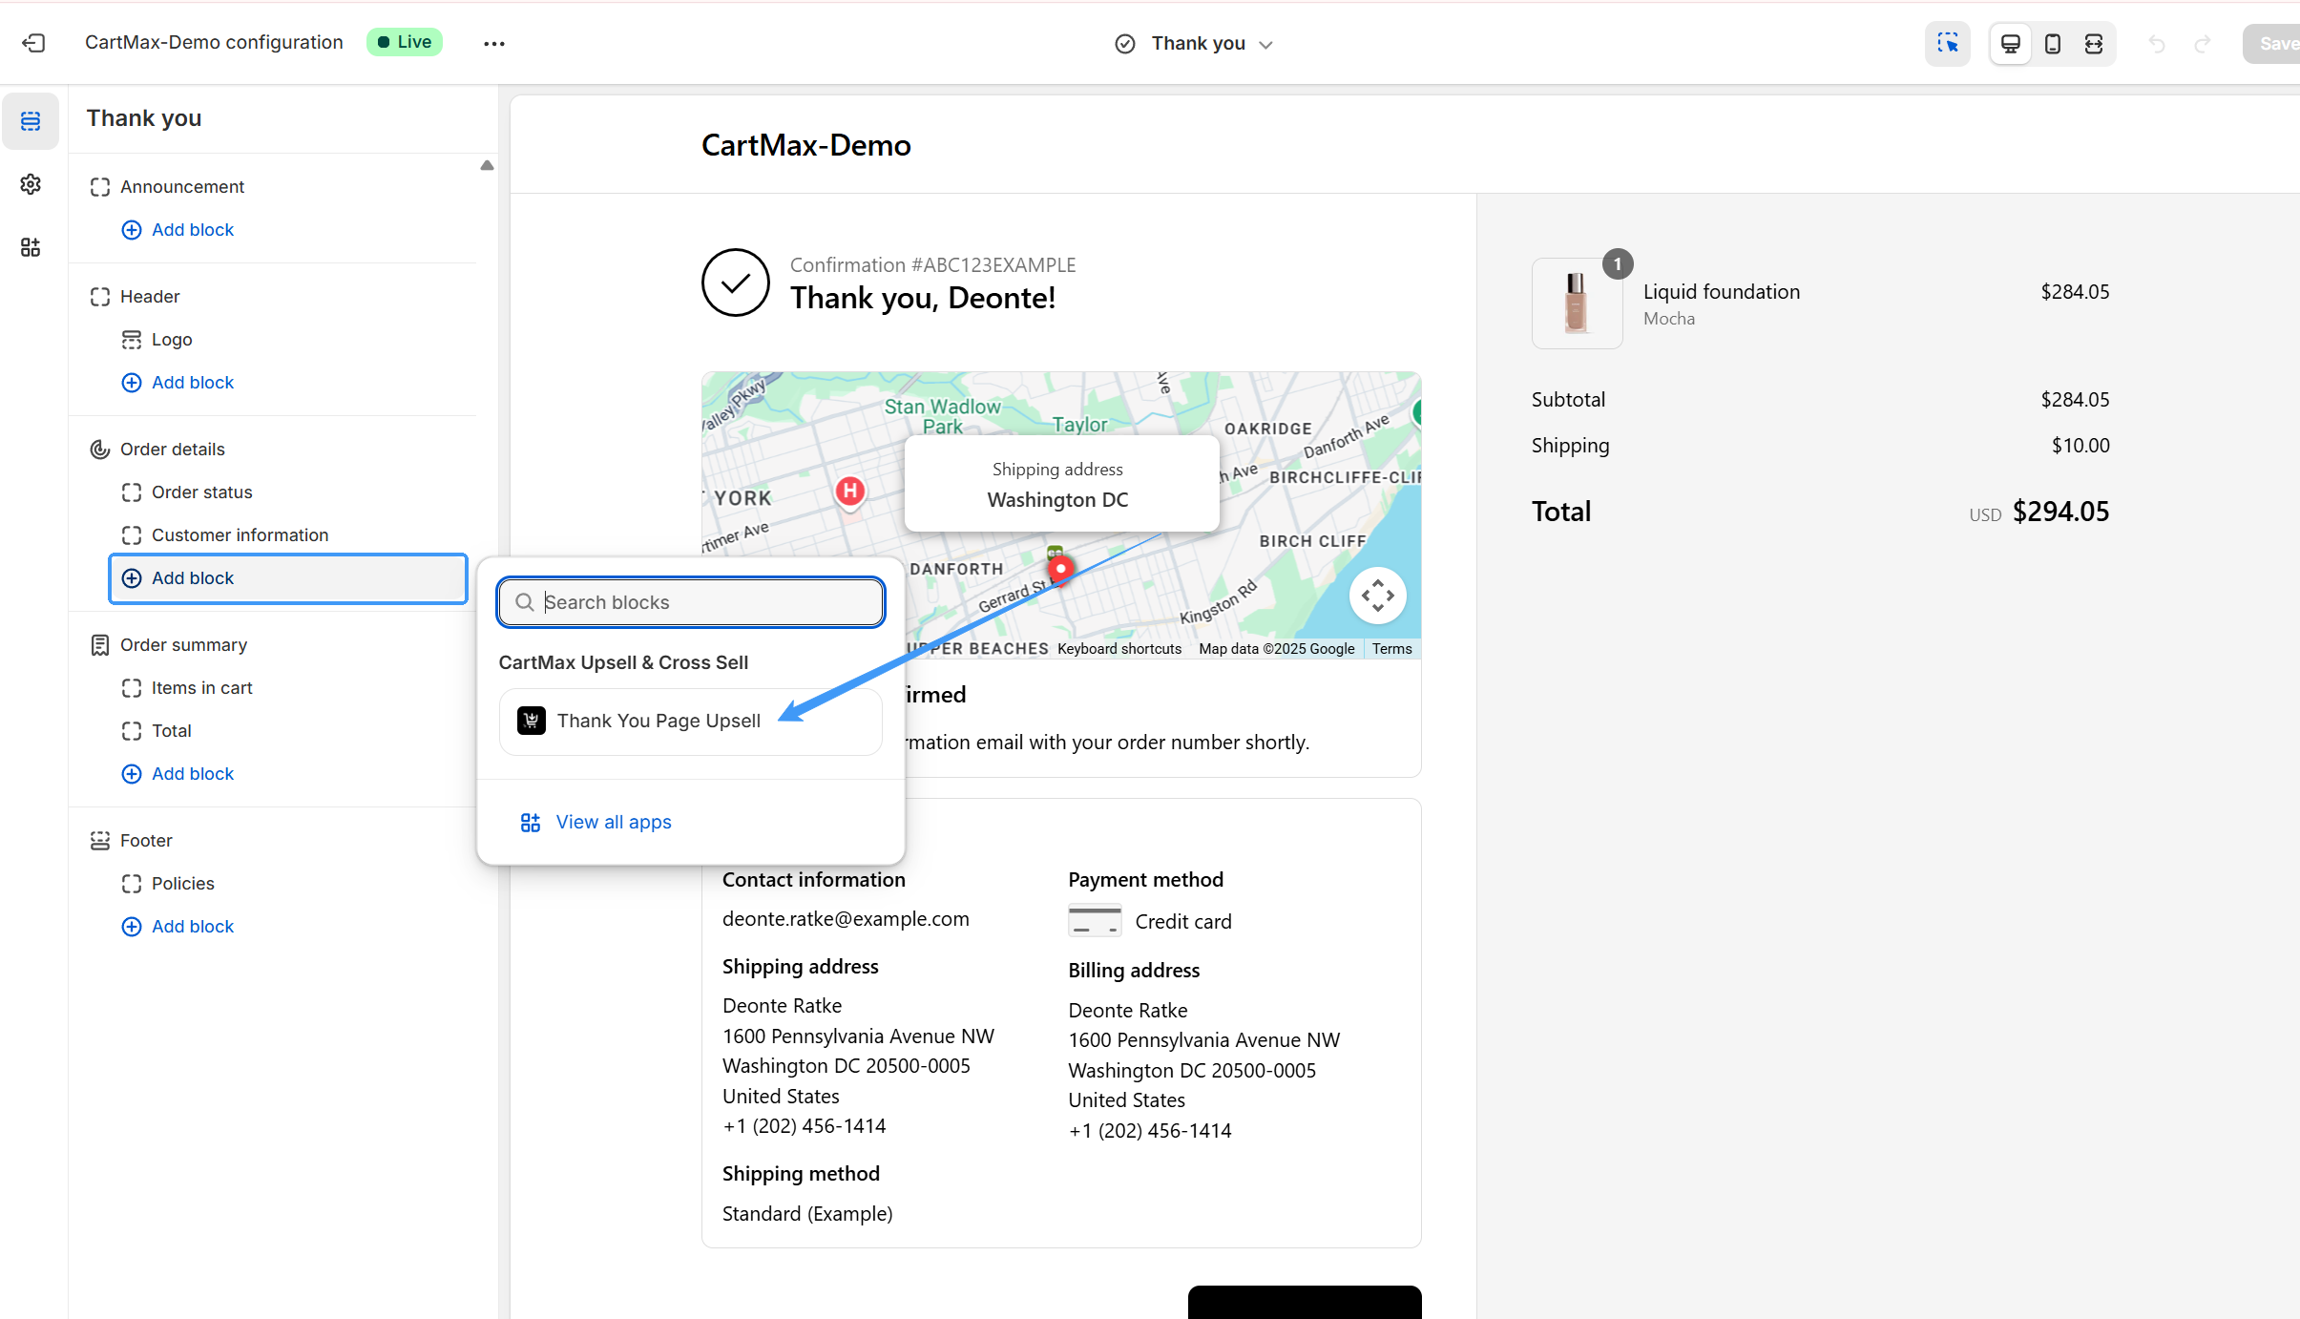This screenshot has height=1319, width=2300.
Task: Click the undo arrow icon
Action: click(2157, 43)
